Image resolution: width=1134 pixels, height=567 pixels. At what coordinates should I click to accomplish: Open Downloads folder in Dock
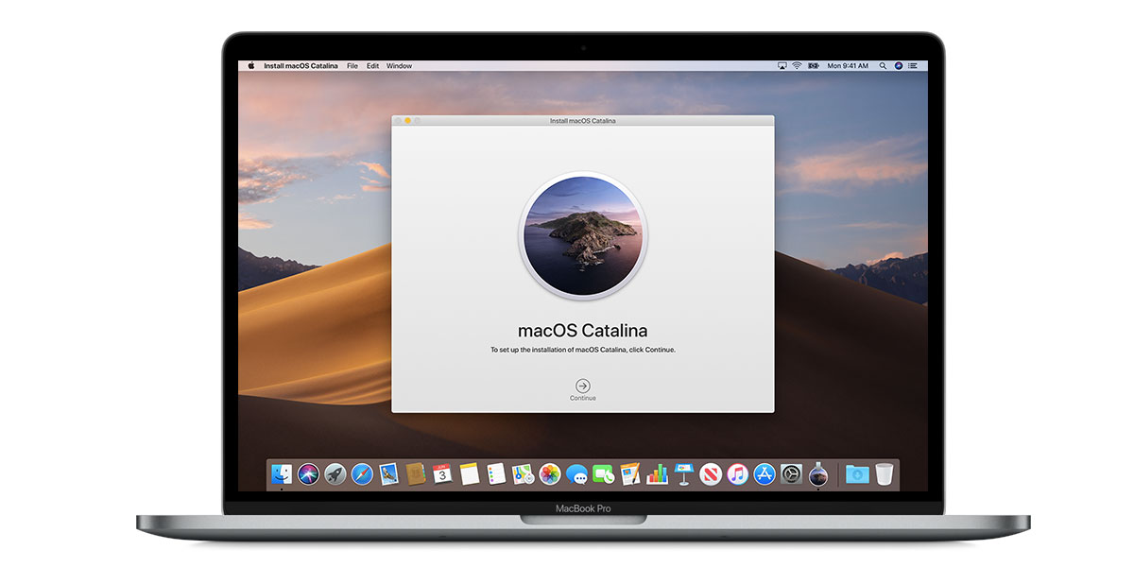[857, 473]
